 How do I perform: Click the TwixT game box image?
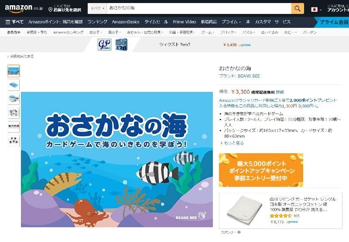[121, 44]
